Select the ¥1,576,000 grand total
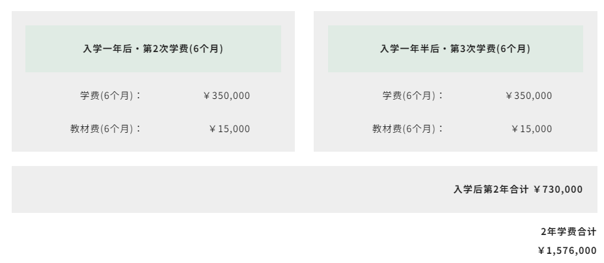 coord(568,251)
